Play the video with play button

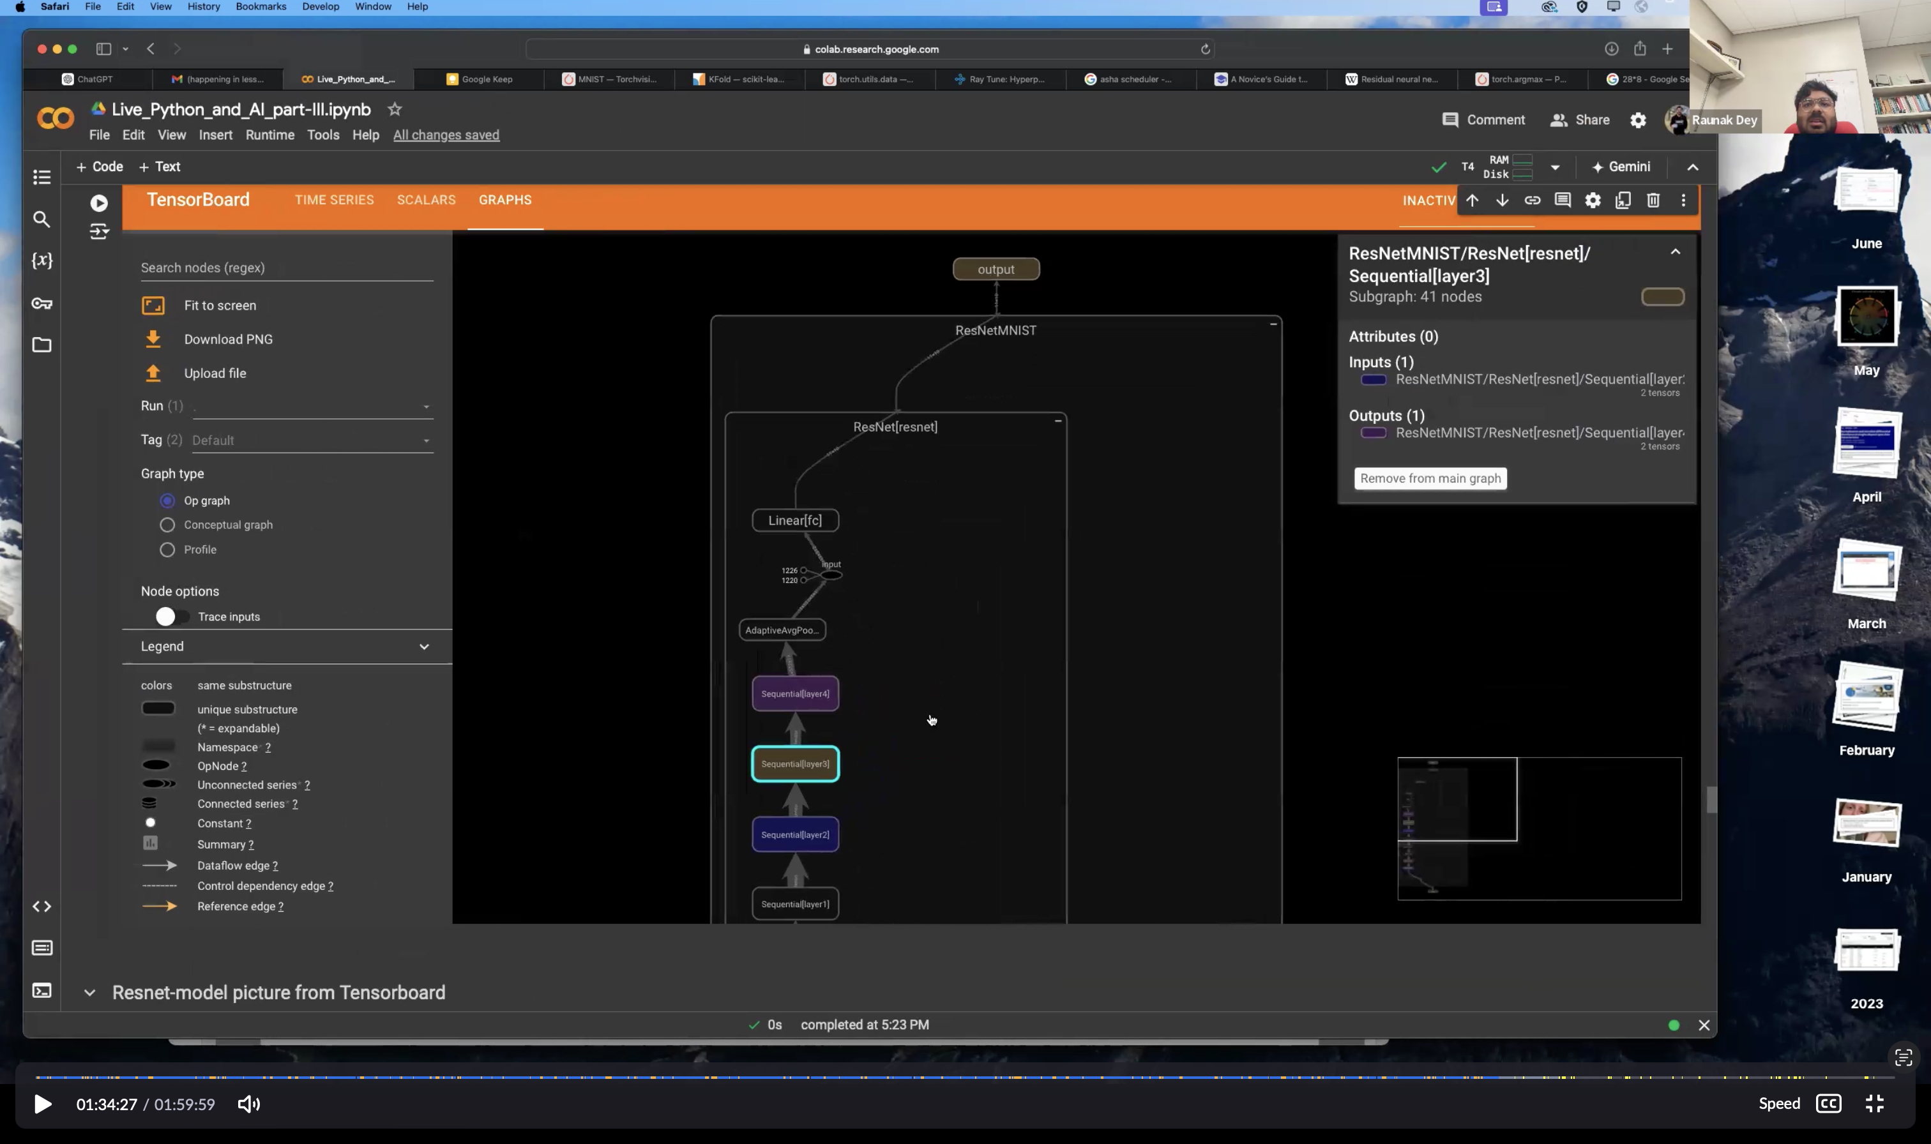(x=42, y=1104)
